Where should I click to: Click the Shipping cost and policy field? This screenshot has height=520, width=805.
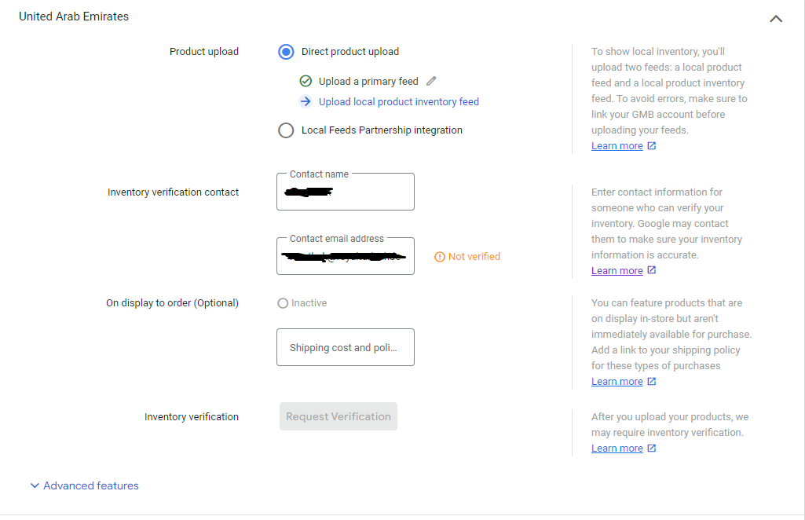point(346,347)
